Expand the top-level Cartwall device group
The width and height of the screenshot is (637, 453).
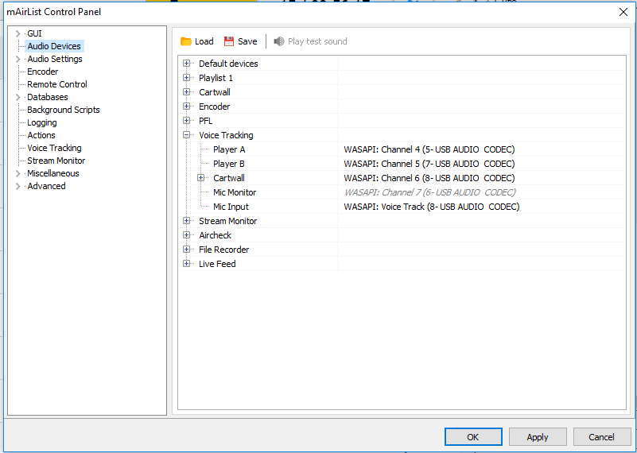point(186,91)
